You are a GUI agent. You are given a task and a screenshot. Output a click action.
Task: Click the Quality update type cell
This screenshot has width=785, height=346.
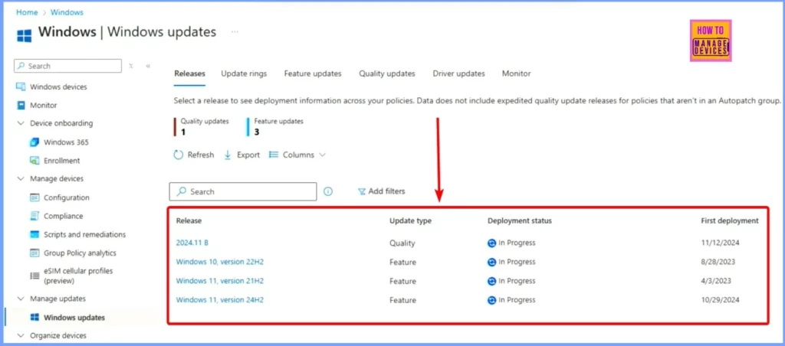402,243
